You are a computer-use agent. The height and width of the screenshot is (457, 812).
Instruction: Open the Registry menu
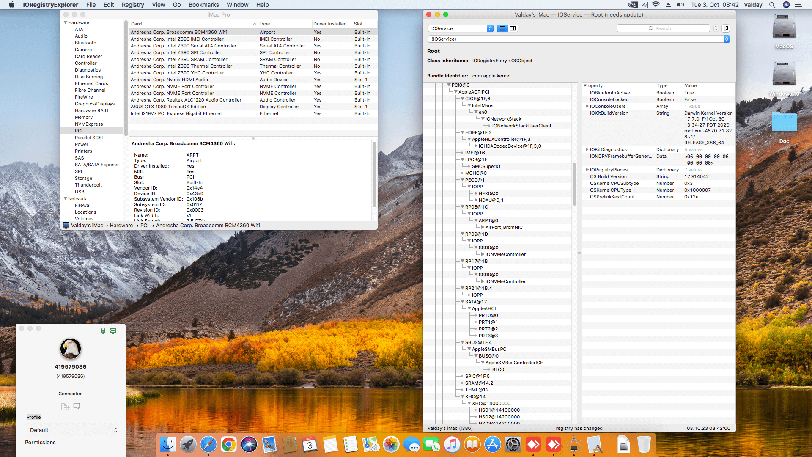[x=133, y=5]
